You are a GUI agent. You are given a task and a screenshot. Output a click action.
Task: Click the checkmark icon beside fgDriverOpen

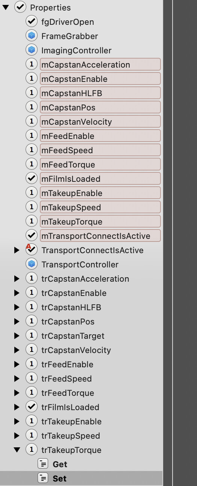[32, 22]
